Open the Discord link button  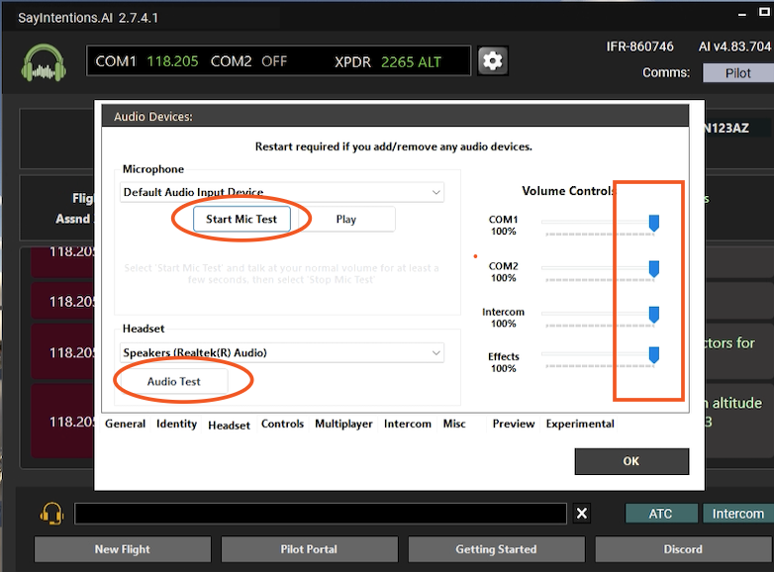coord(684,549)
